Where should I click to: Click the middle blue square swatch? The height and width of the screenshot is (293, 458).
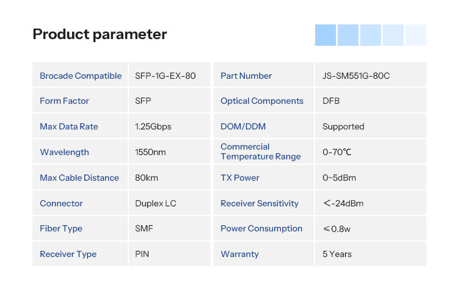pos(371,35)
